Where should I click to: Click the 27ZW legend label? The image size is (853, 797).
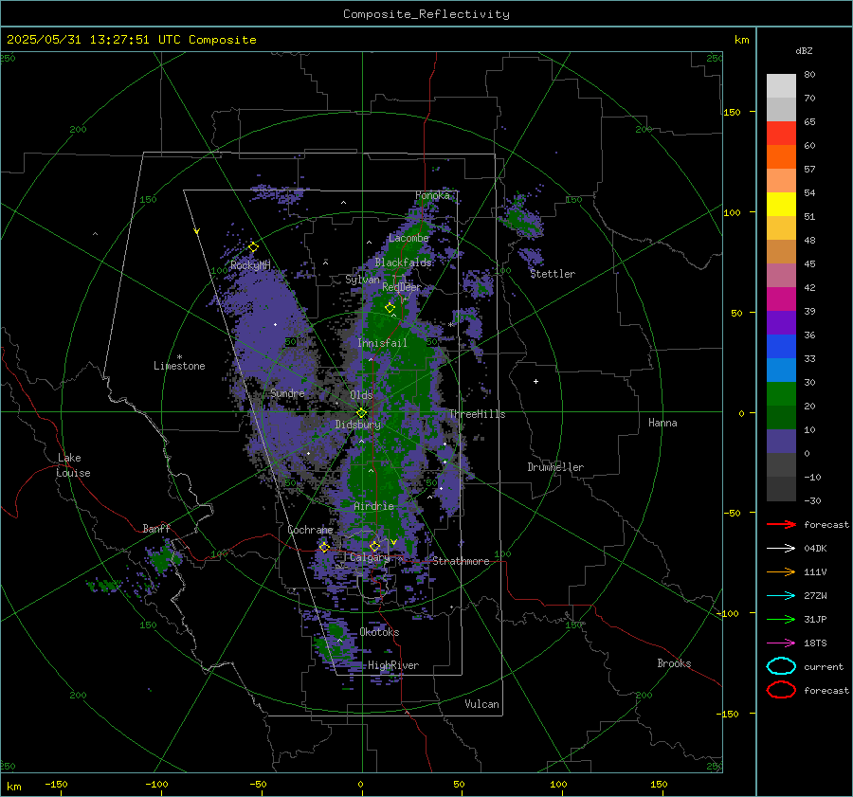coord(815,596)
